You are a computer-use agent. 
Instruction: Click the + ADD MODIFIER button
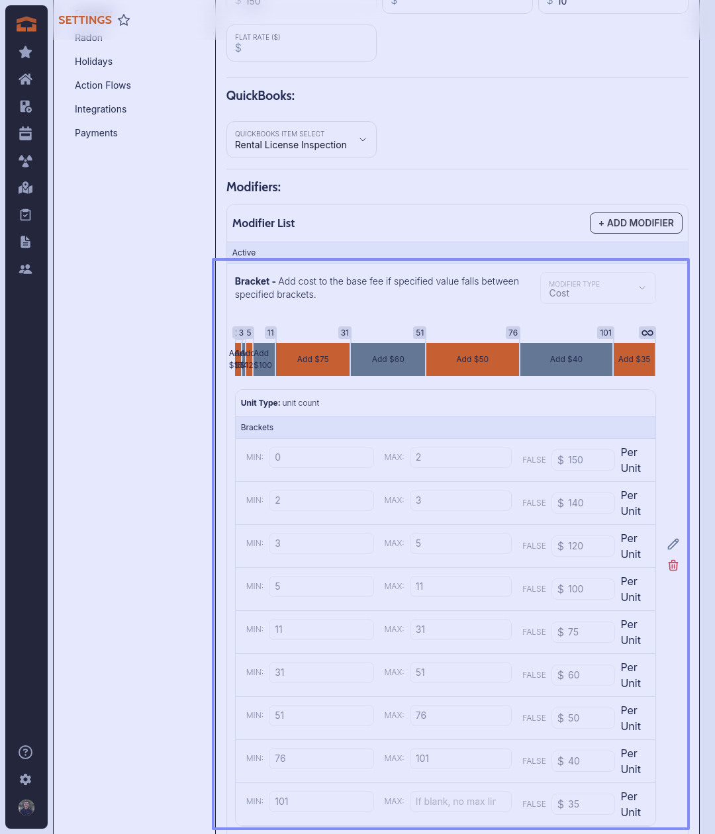point(636,223)
